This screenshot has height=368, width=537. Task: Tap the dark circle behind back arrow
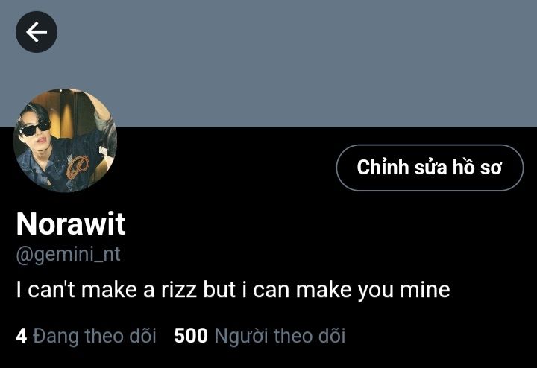point(37,32)
